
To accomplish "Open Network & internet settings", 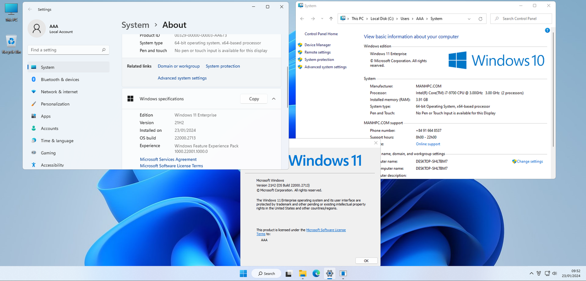I will [x=69, y=92].
